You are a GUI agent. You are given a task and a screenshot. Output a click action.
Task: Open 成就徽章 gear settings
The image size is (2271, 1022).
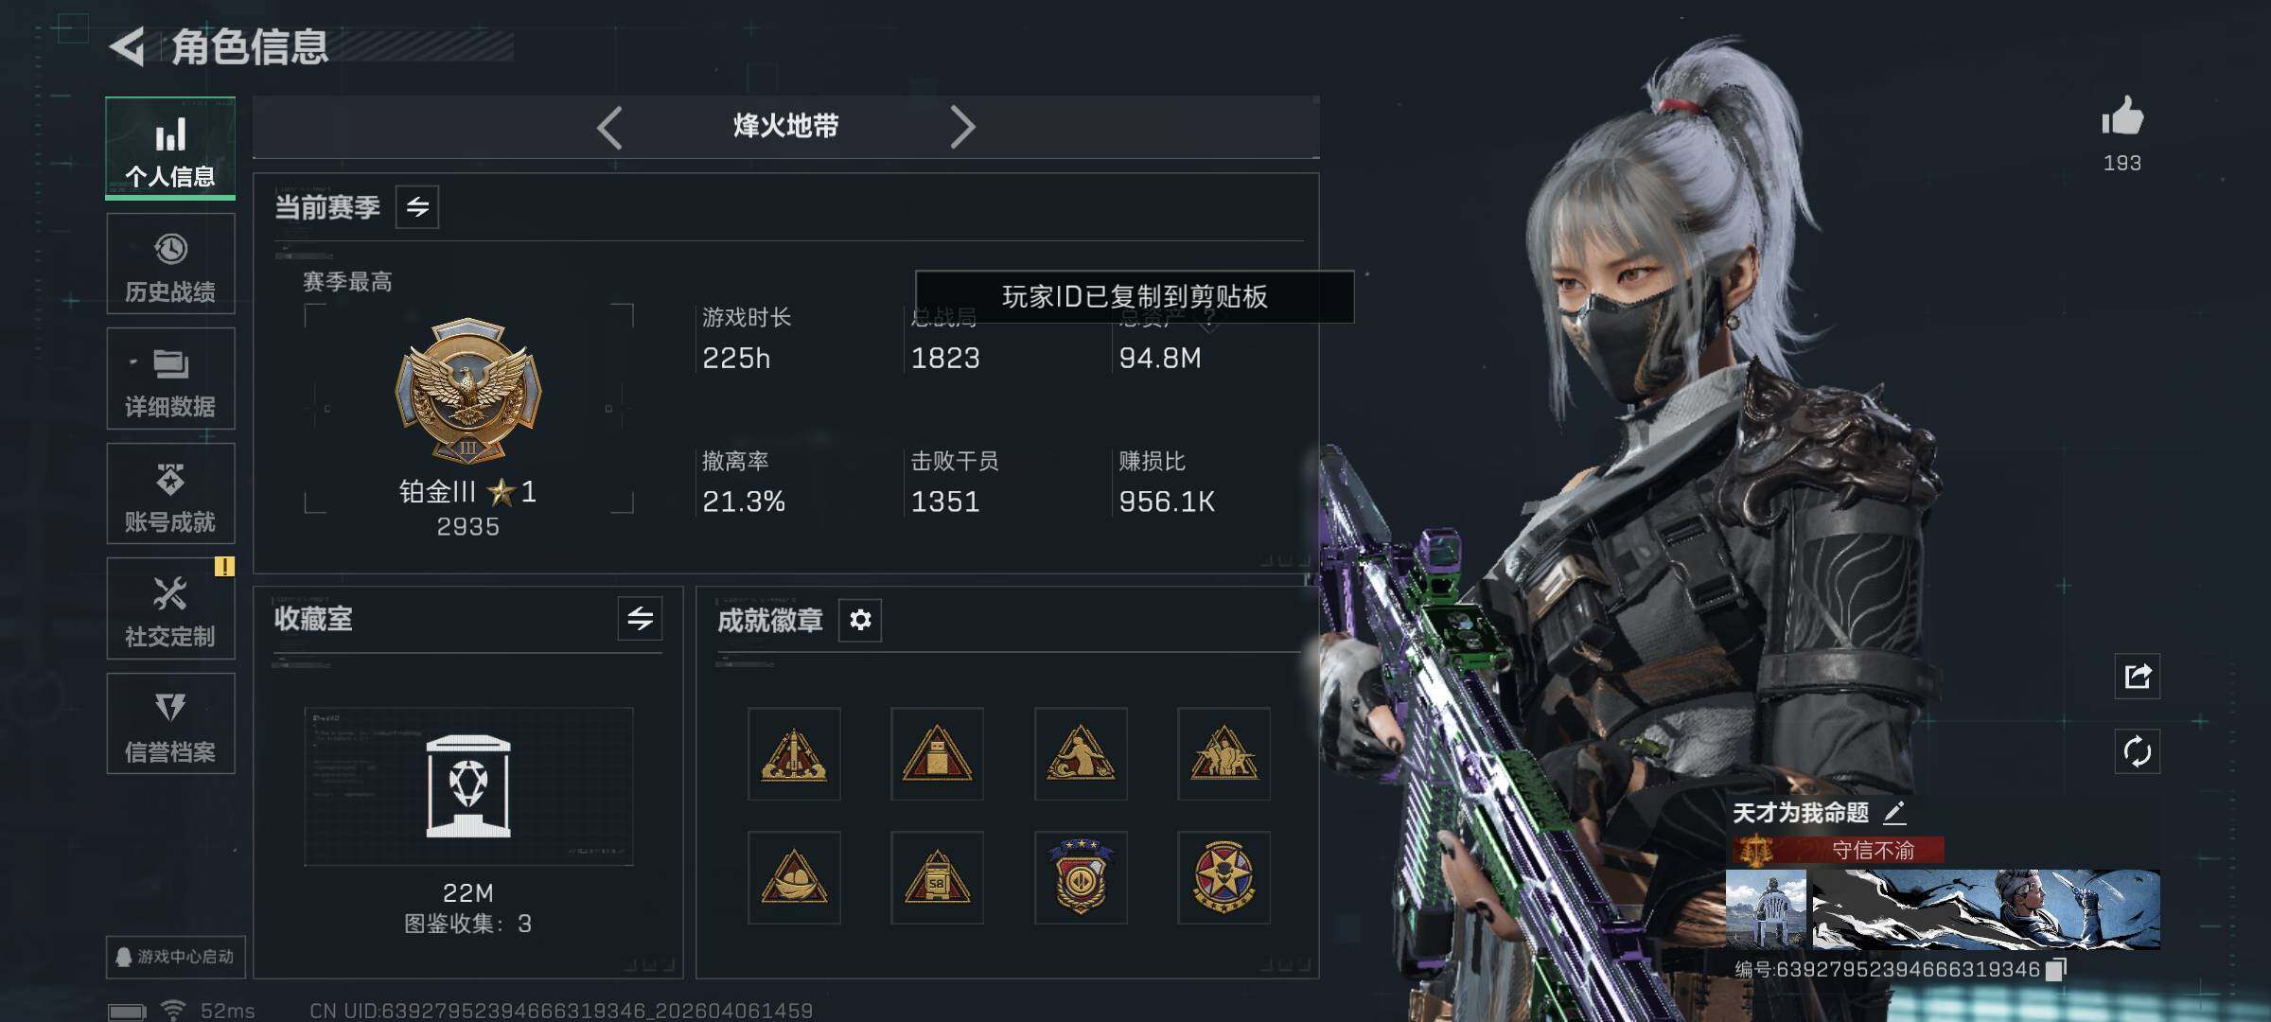[860, 620]
